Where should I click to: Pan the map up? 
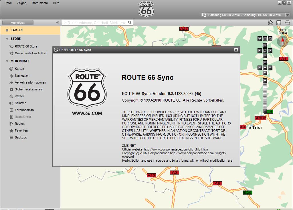(265, 63)
